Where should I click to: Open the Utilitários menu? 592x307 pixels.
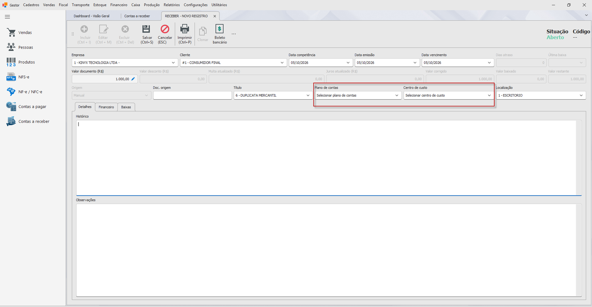tap(219, 5)
